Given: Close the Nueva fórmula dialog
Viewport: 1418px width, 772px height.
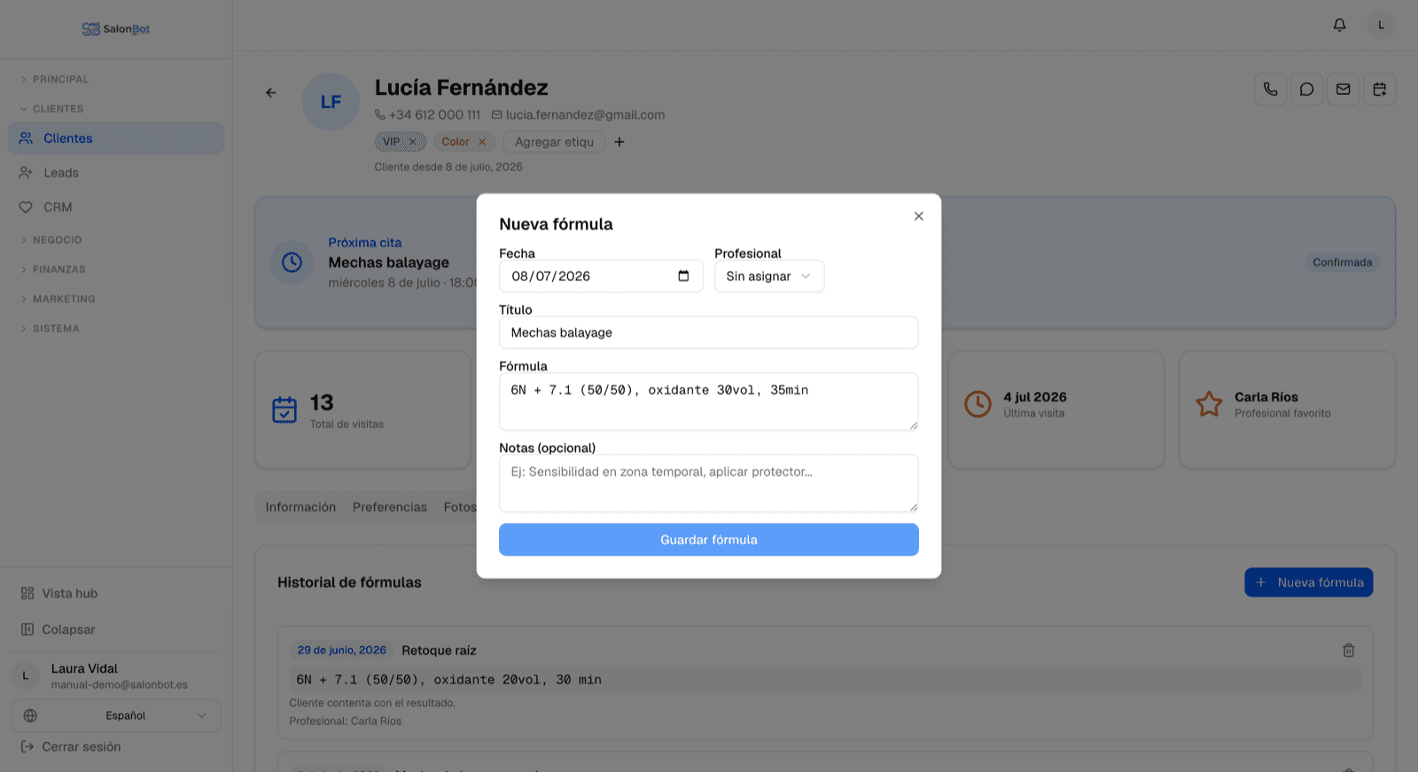Looking at the screenshot, I should (x=919, y=216).
